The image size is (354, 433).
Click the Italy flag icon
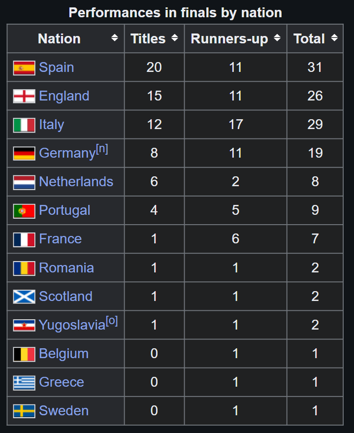tap(24, 125)
